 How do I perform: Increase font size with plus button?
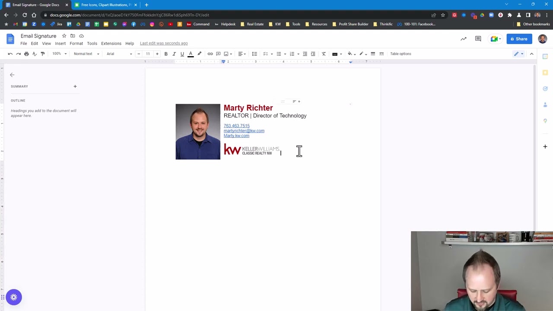click(x=157, y=54)
